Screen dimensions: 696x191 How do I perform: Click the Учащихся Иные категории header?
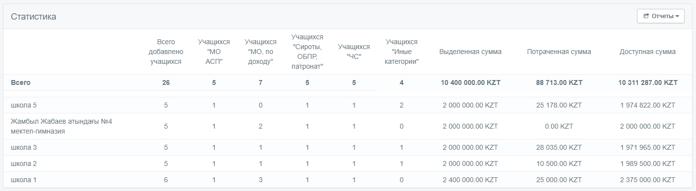401,52
